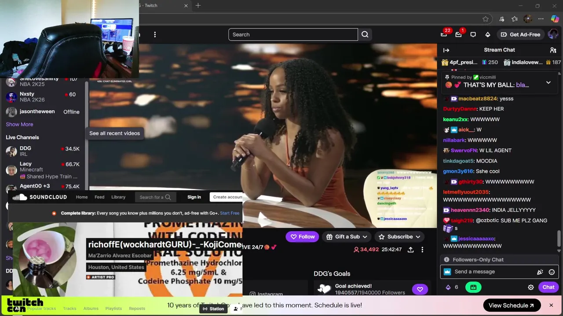Click the browser profile avatar icon
Image resolution: width=563 pixels, height=316 pixels.
(x=528, y=19)
